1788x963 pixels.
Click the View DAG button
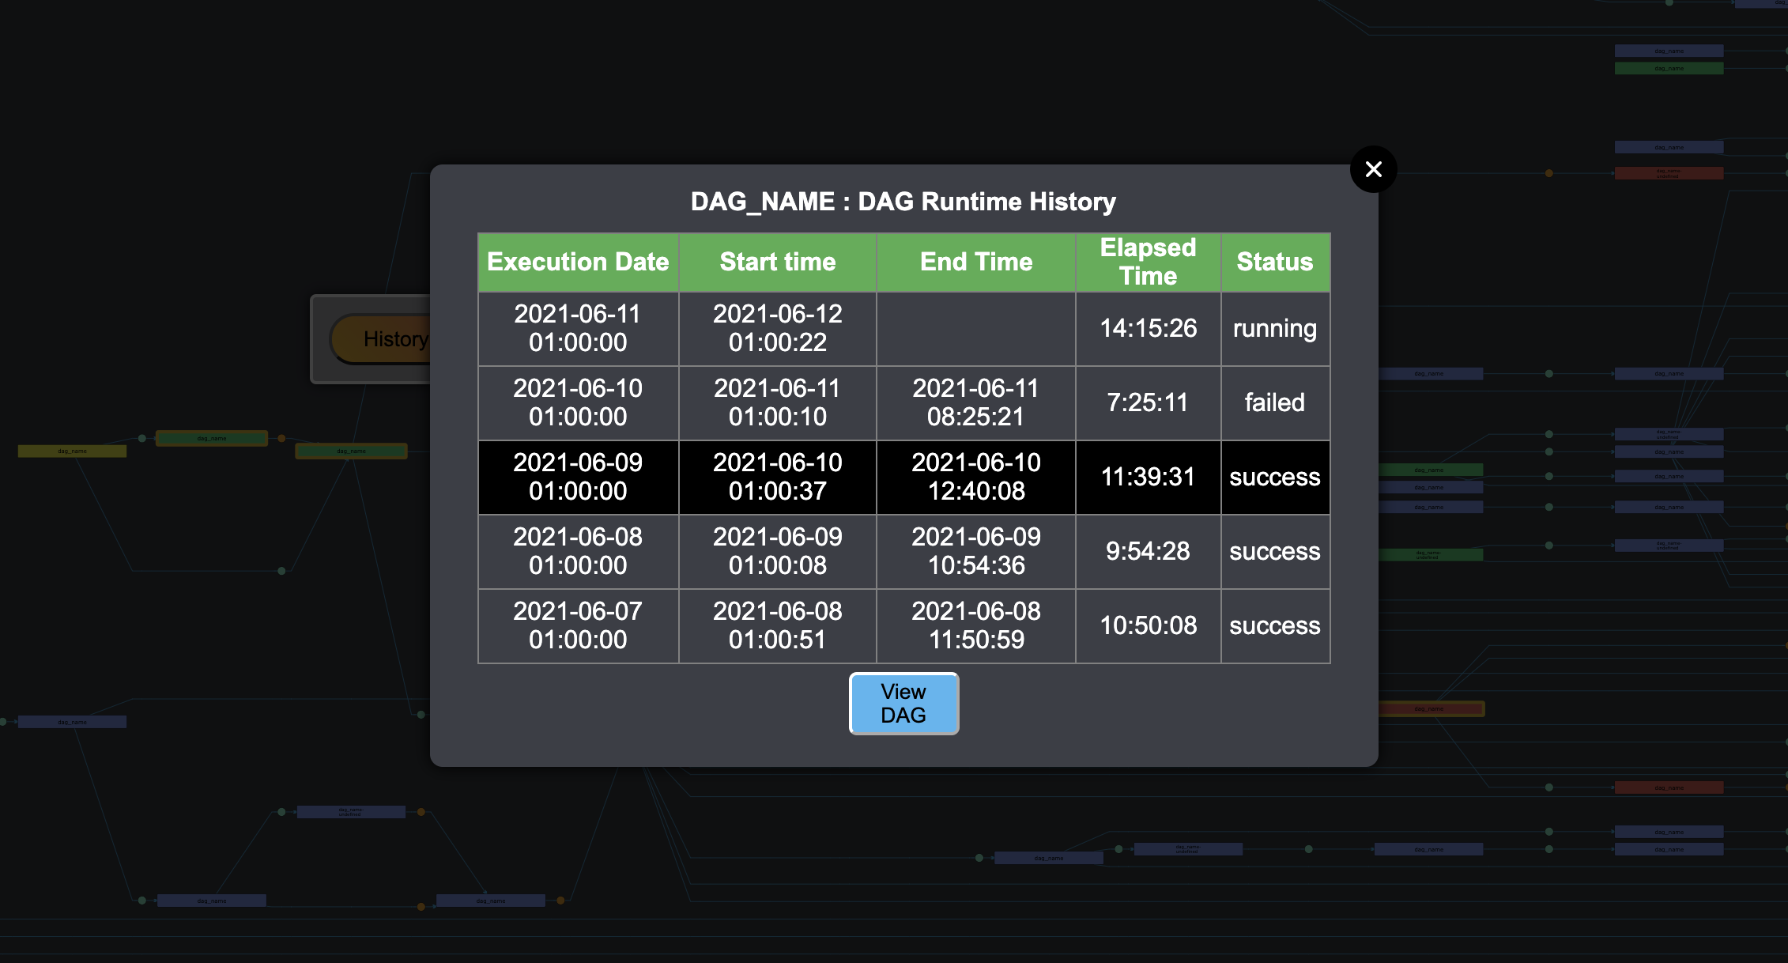(903, 704)
